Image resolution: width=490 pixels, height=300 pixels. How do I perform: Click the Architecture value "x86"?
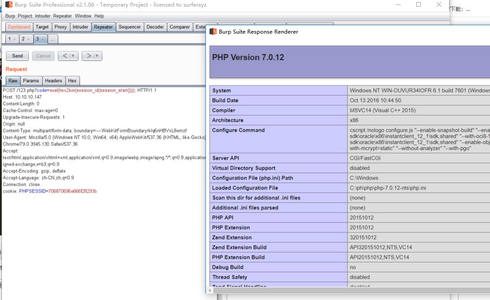[x=354, y=120]
